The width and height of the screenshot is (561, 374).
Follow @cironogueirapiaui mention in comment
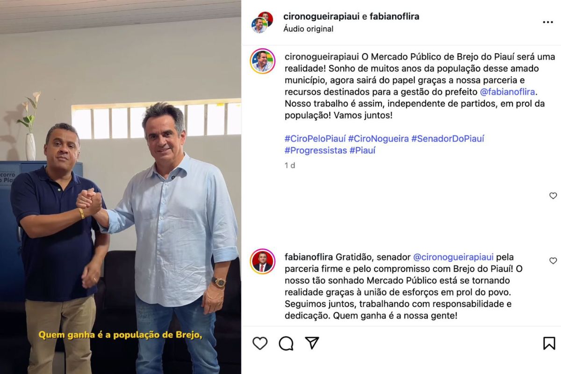click(x=453, y=257)
